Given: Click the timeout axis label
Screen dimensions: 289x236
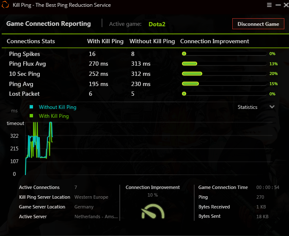Looking at the screenshot, I should click(x=16, y=123).
